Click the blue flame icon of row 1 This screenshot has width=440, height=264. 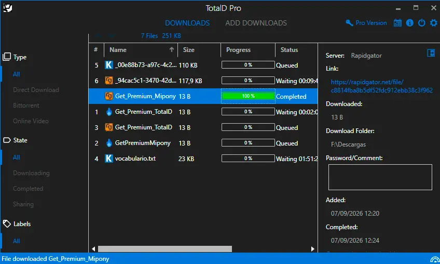tap(109, 112)
